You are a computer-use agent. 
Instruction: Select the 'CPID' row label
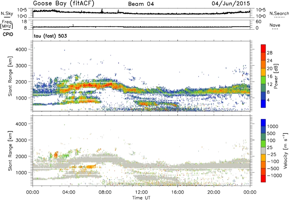(8, 34)
